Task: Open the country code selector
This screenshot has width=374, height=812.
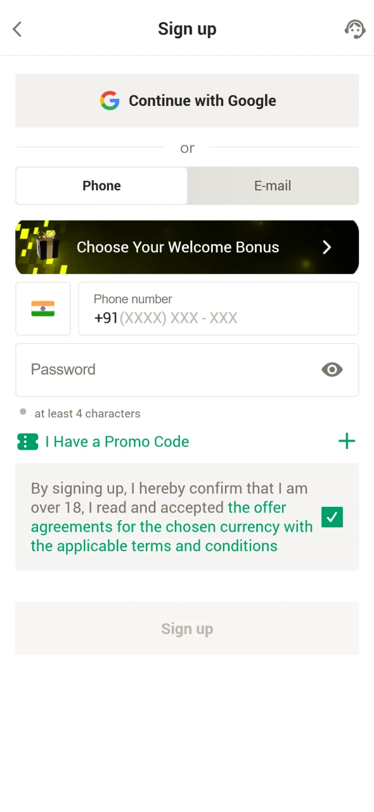Action: click(x=43, y=309)
